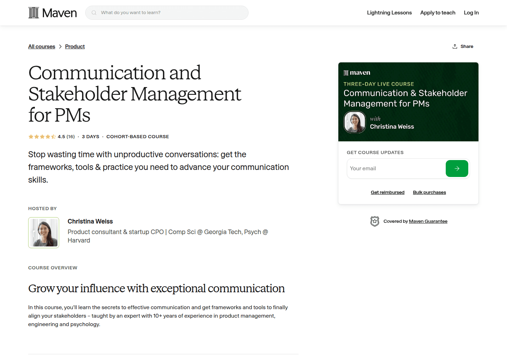Click the Share upload icon
The image size is (507, 361).
tap(455, 46)
